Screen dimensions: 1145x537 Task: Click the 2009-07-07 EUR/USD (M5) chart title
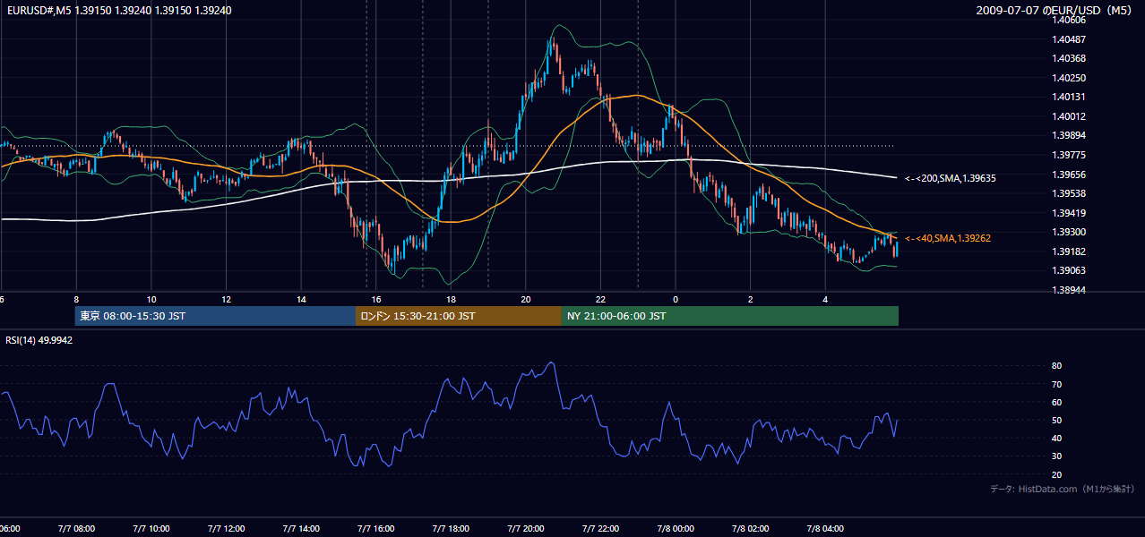(1055, 10)
